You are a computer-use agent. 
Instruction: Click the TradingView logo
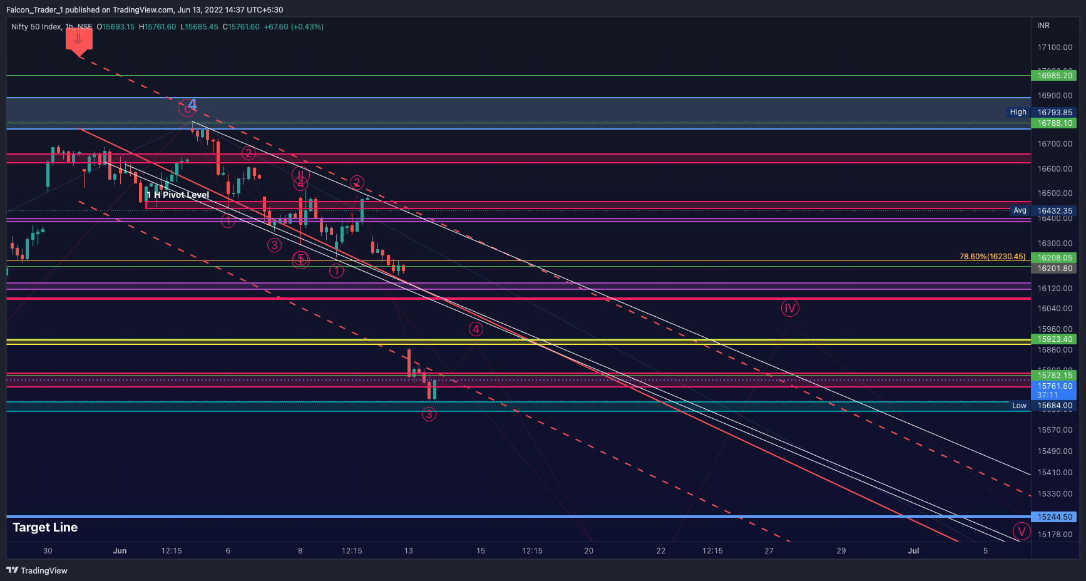pyautogui.click(x=36, y=570)
